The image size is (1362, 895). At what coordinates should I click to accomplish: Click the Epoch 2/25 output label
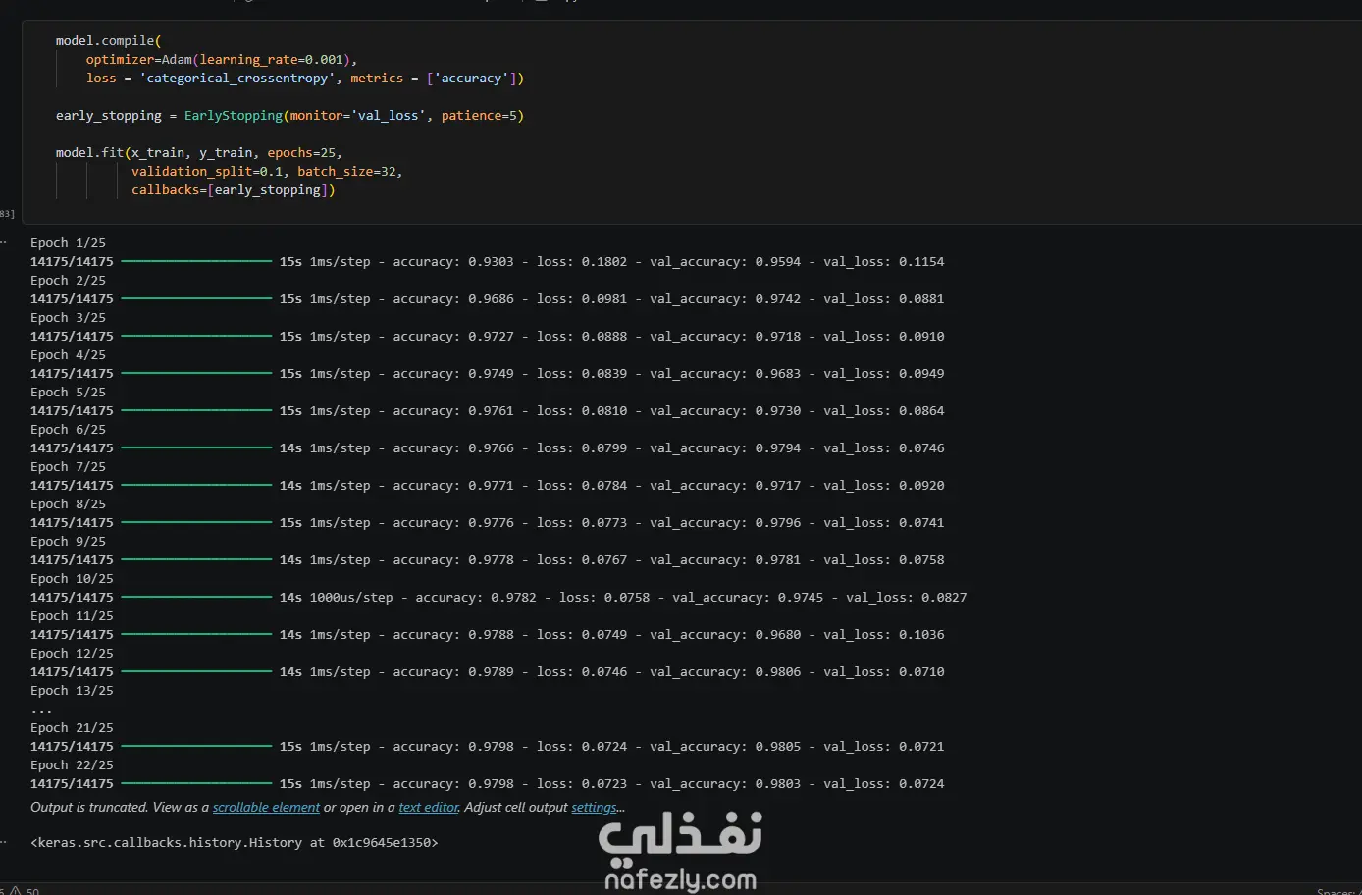point(68,280)
